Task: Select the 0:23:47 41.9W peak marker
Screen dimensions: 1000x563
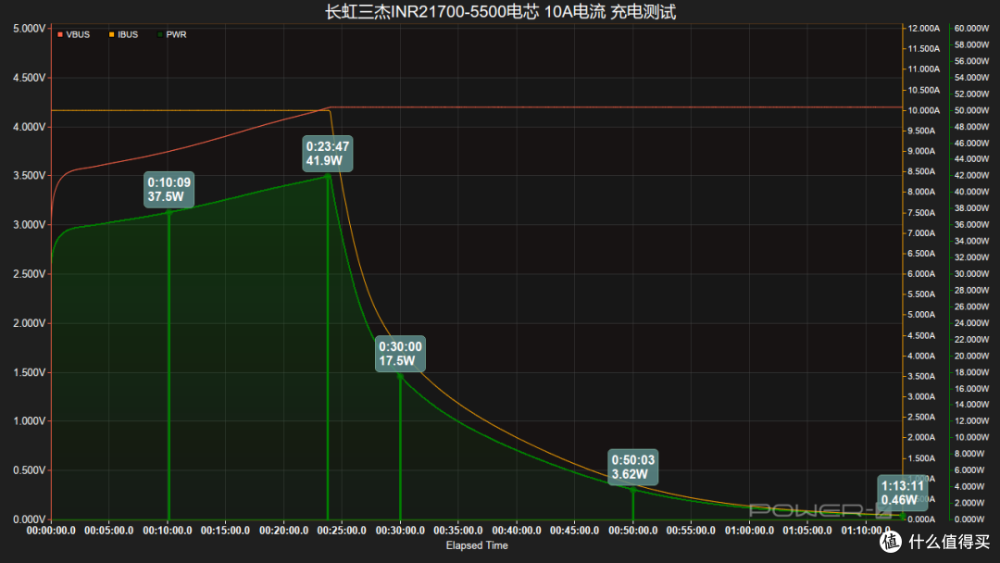Action: click(327, 154)
